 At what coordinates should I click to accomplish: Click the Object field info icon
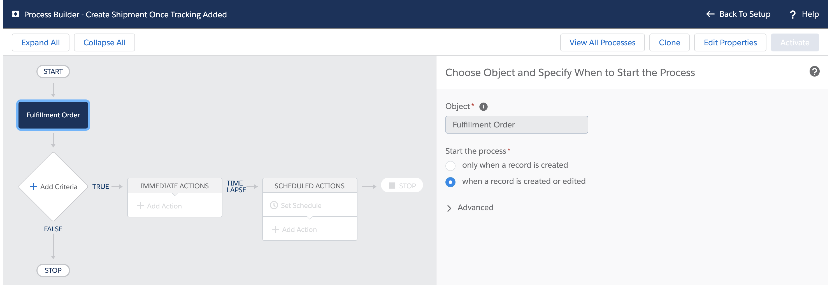coord(483,106)
